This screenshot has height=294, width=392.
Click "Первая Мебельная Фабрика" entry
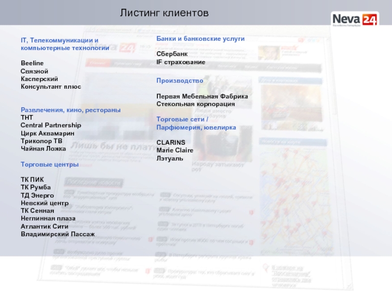[x=202, y=96]
